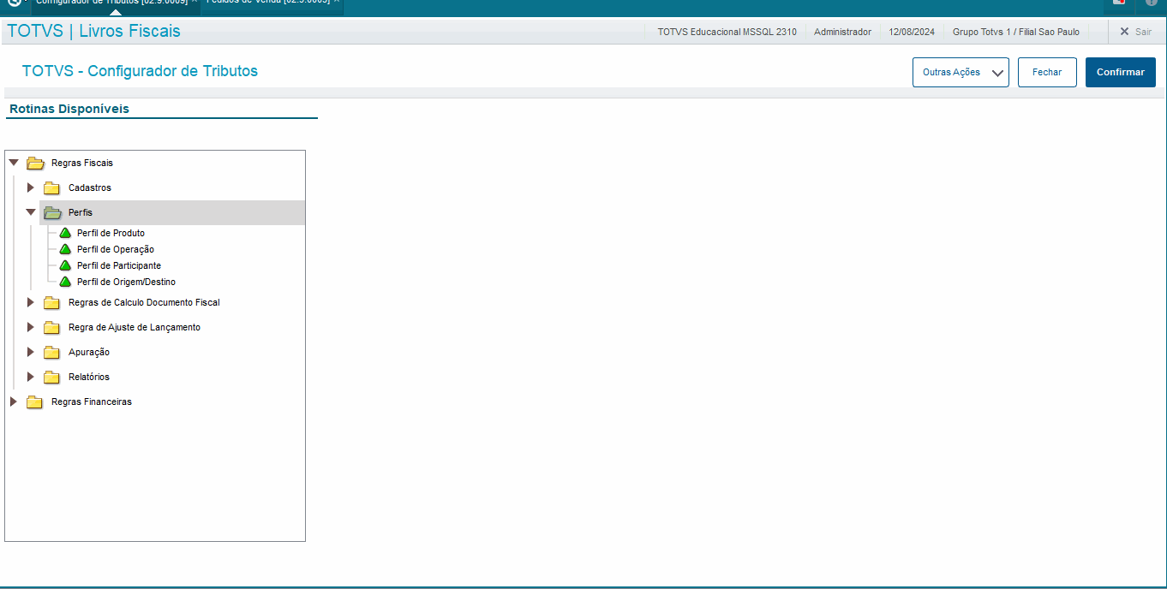Collapse the Perfis tree node
The width and height of the screenshot is (1167, 589).
[x=31, y=212]
